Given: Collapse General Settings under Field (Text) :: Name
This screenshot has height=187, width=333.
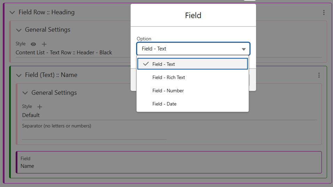Looking at the screenshot, I should 25,93.
